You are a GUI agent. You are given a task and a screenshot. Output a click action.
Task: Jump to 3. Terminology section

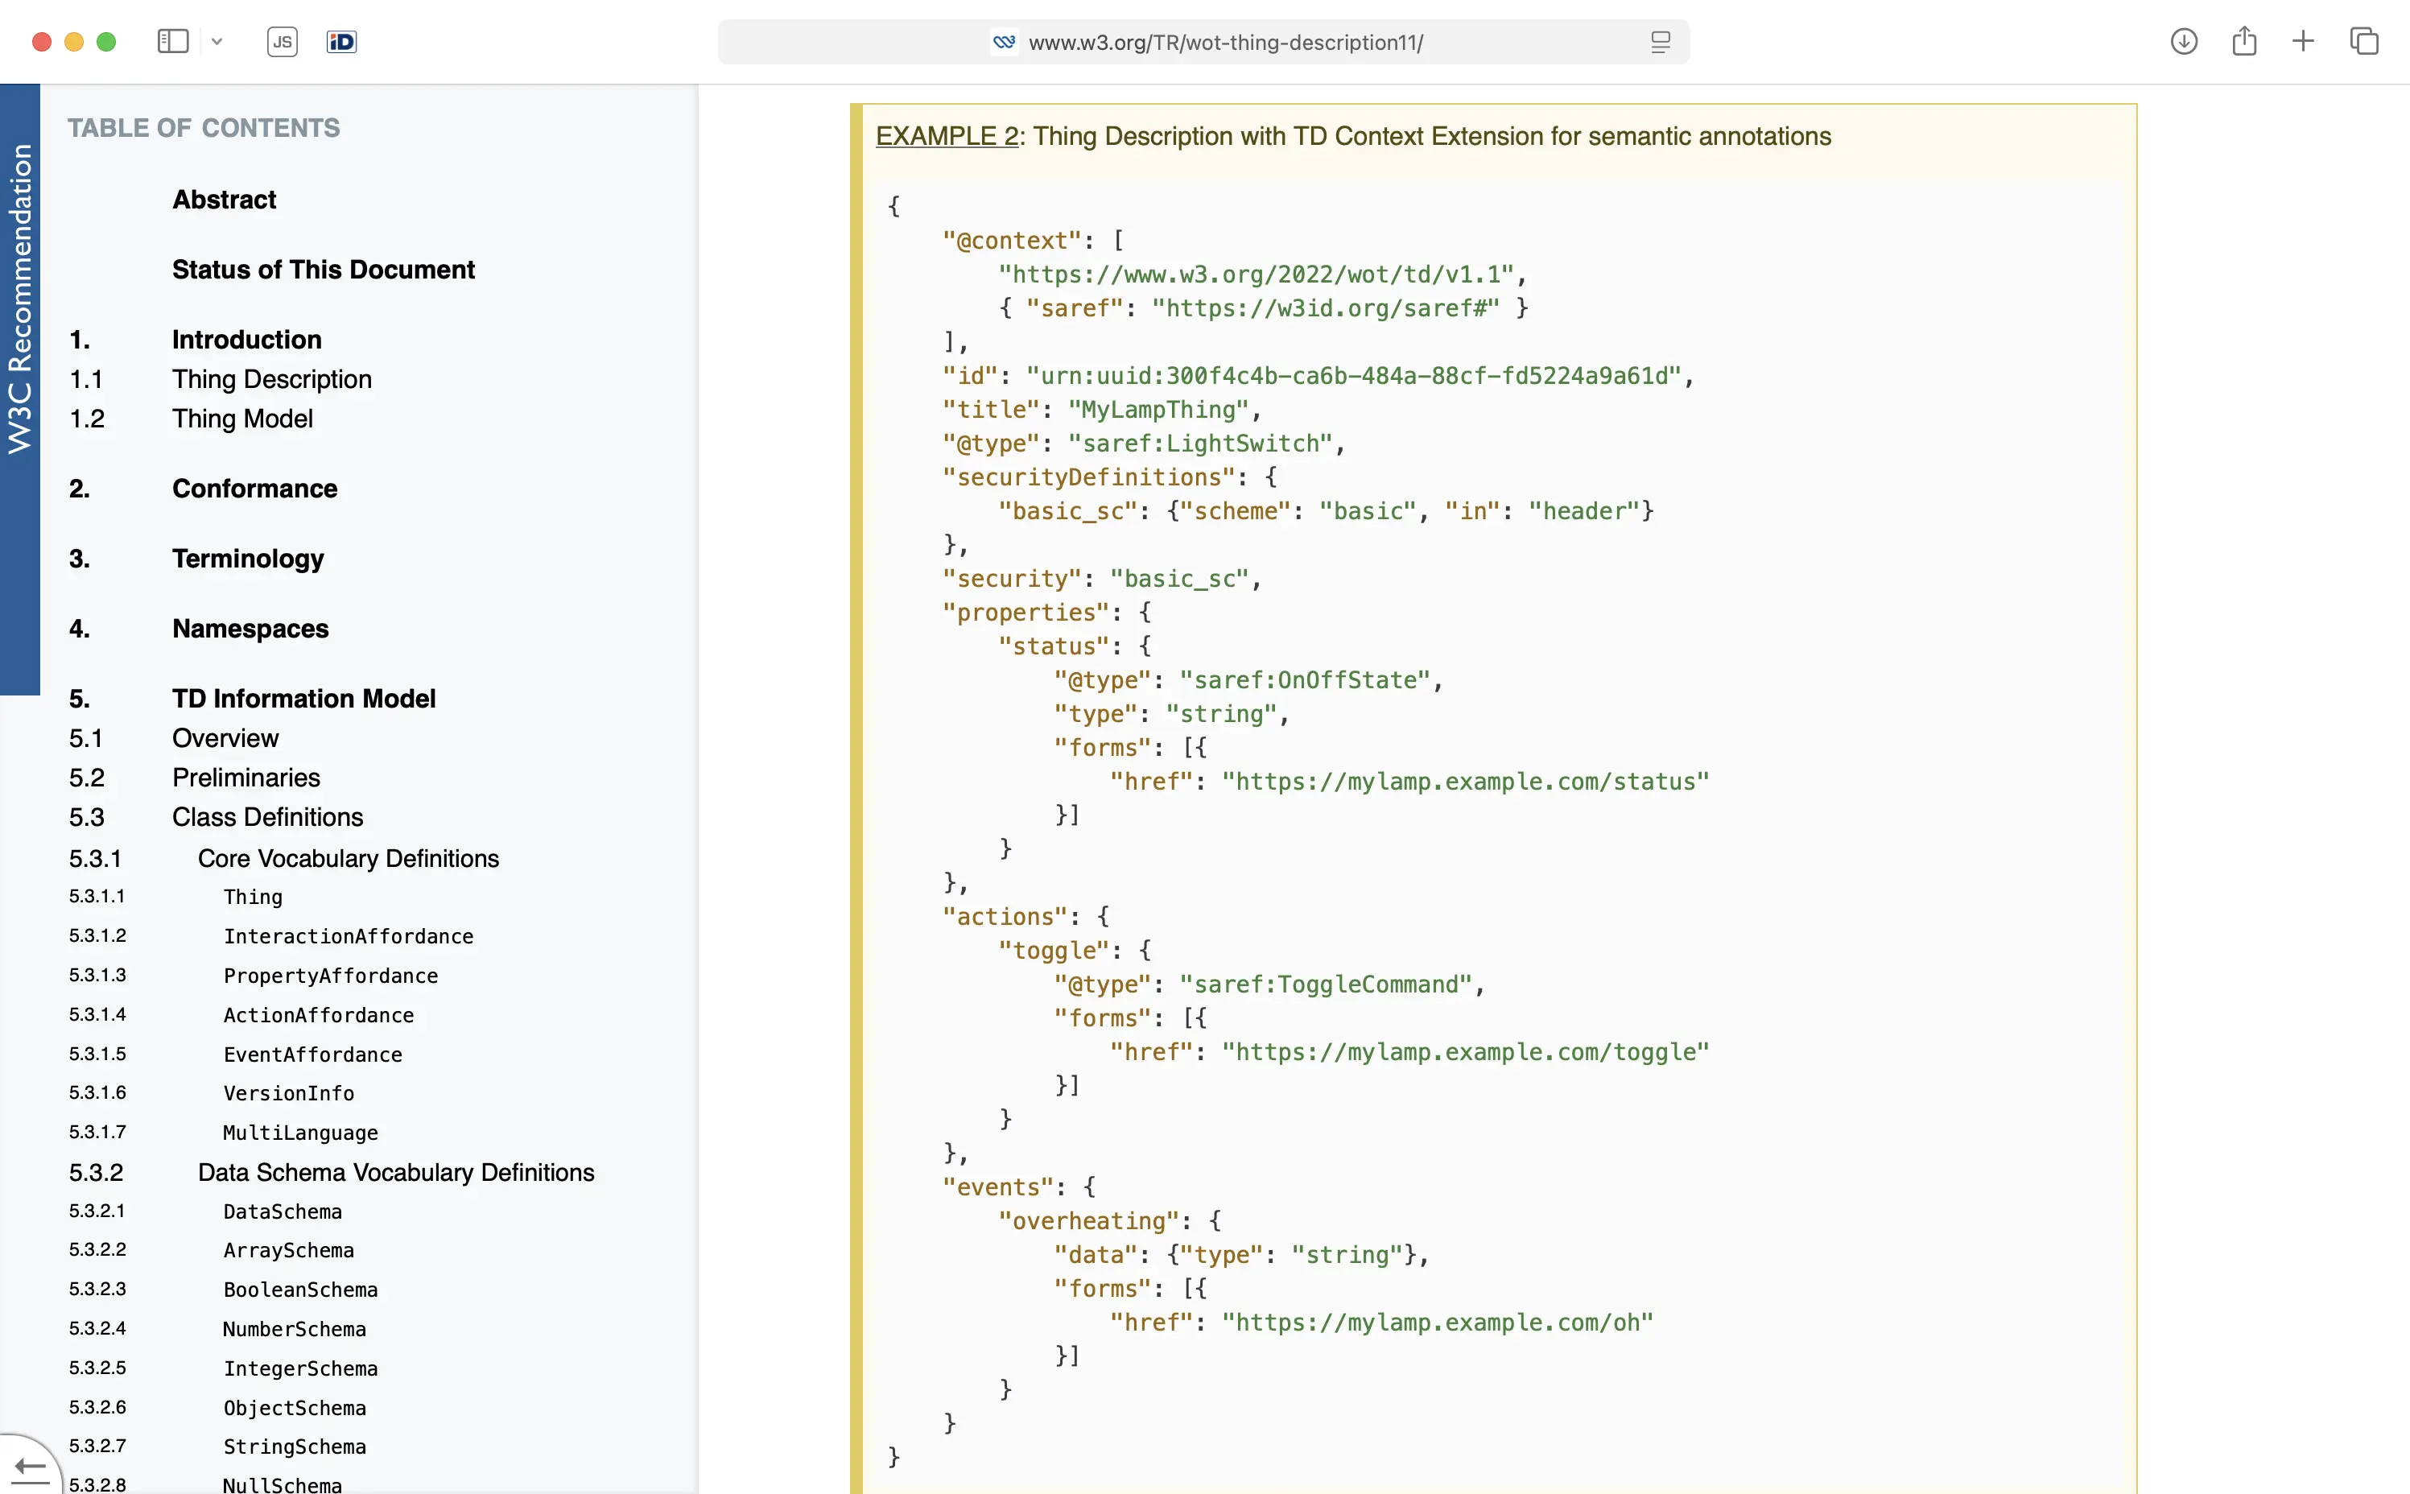click(x=248, y=559)
